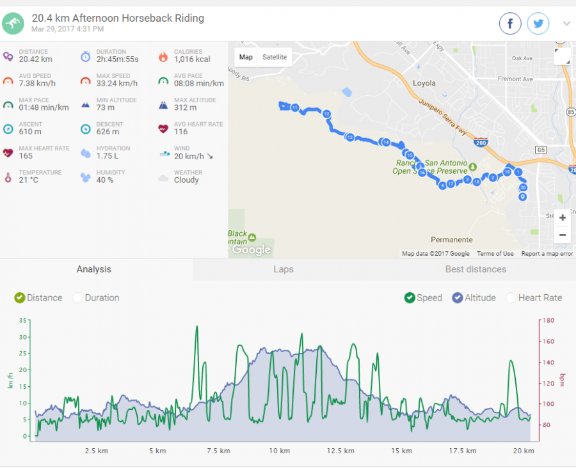Click the calories flame icon
Viewport: 576px width, 468px height.
point(163,56)
